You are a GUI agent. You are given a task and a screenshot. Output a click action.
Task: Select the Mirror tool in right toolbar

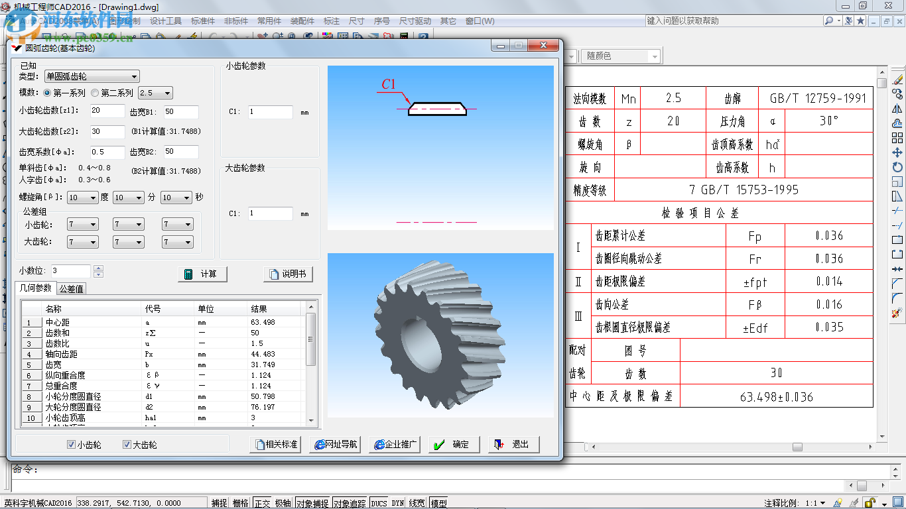[x=897, y=109]
